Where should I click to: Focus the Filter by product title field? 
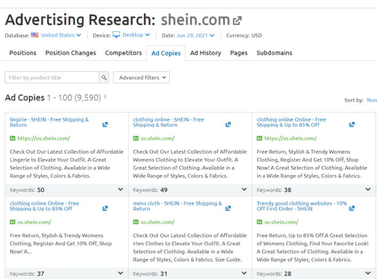coord(52,77)
